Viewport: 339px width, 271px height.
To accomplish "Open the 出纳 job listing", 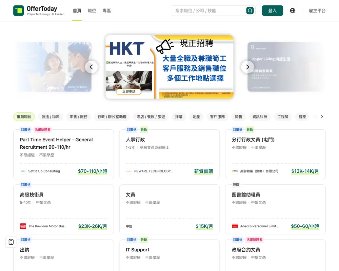I will (25, 250).
